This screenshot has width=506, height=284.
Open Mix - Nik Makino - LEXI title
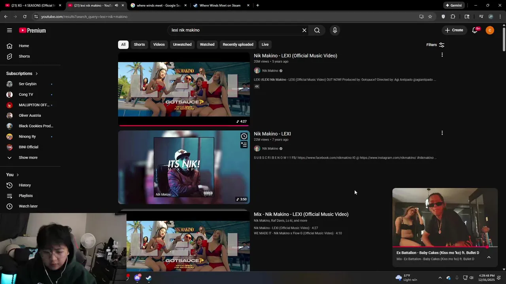coord(301,214)
